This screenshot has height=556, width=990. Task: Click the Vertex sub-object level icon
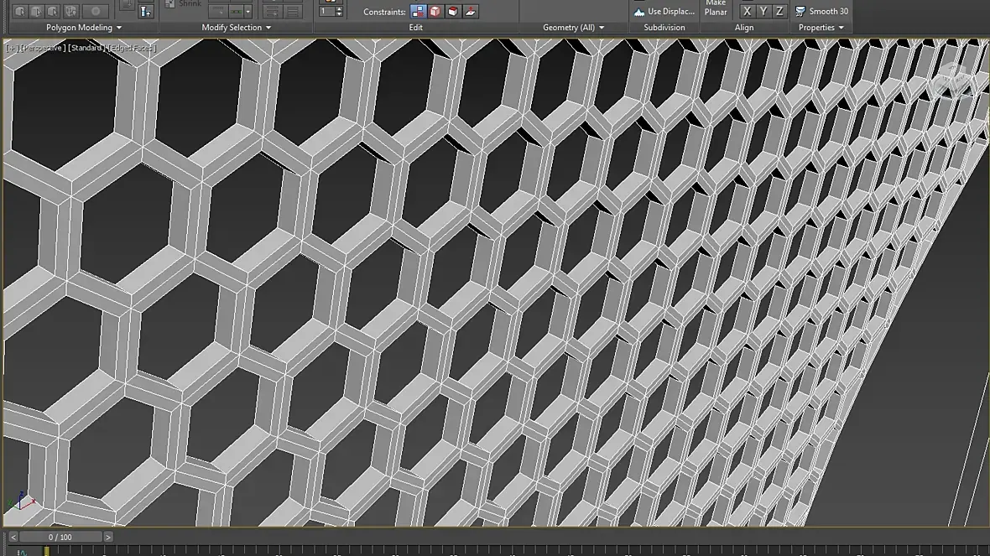(18, 12)
